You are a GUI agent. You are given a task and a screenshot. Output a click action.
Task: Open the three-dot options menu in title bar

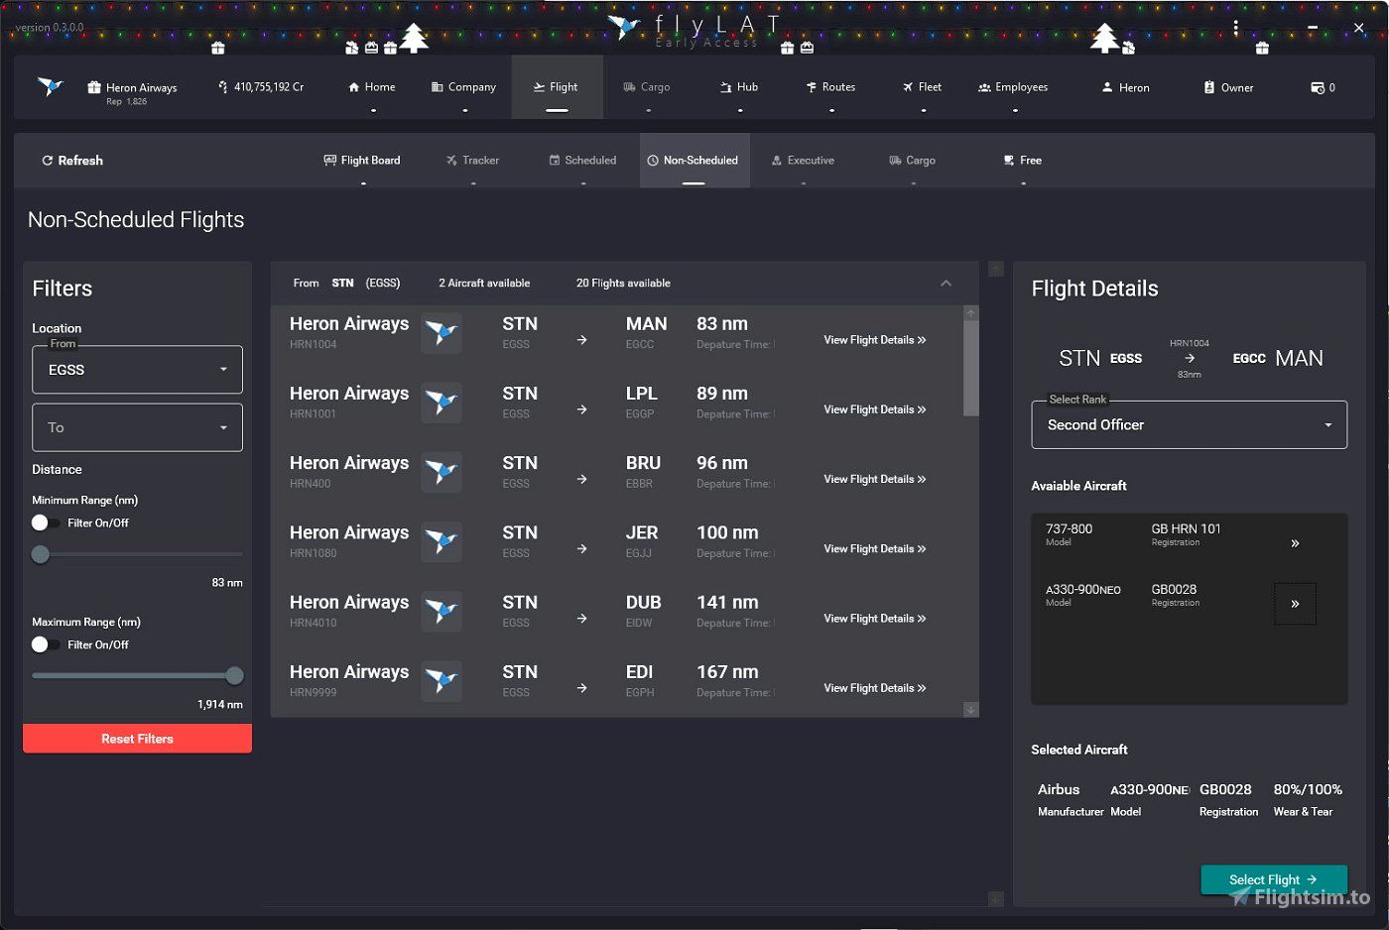[x=1236, y=28]
